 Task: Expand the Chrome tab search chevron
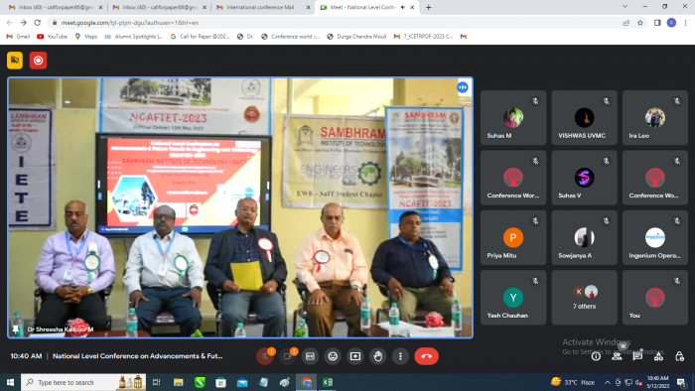click(x=625, y=7)
